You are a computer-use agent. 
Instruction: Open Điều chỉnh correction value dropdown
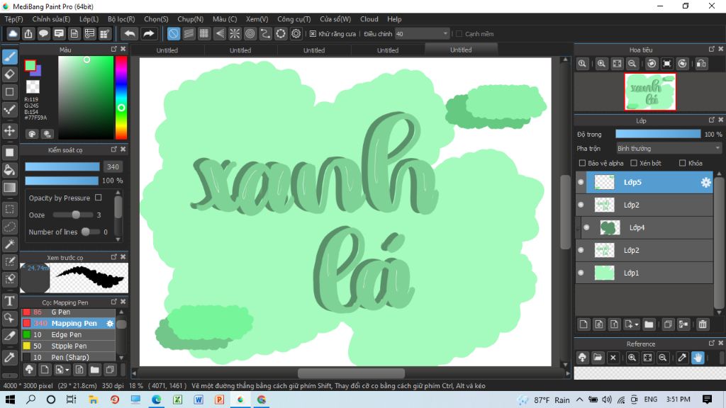click(423, 34)
